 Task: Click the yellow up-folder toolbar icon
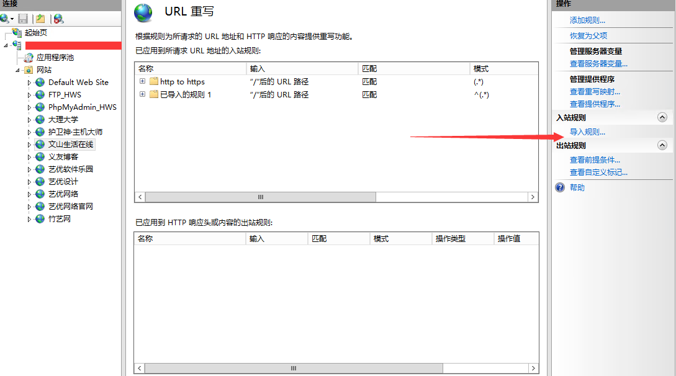pos(40,19)
